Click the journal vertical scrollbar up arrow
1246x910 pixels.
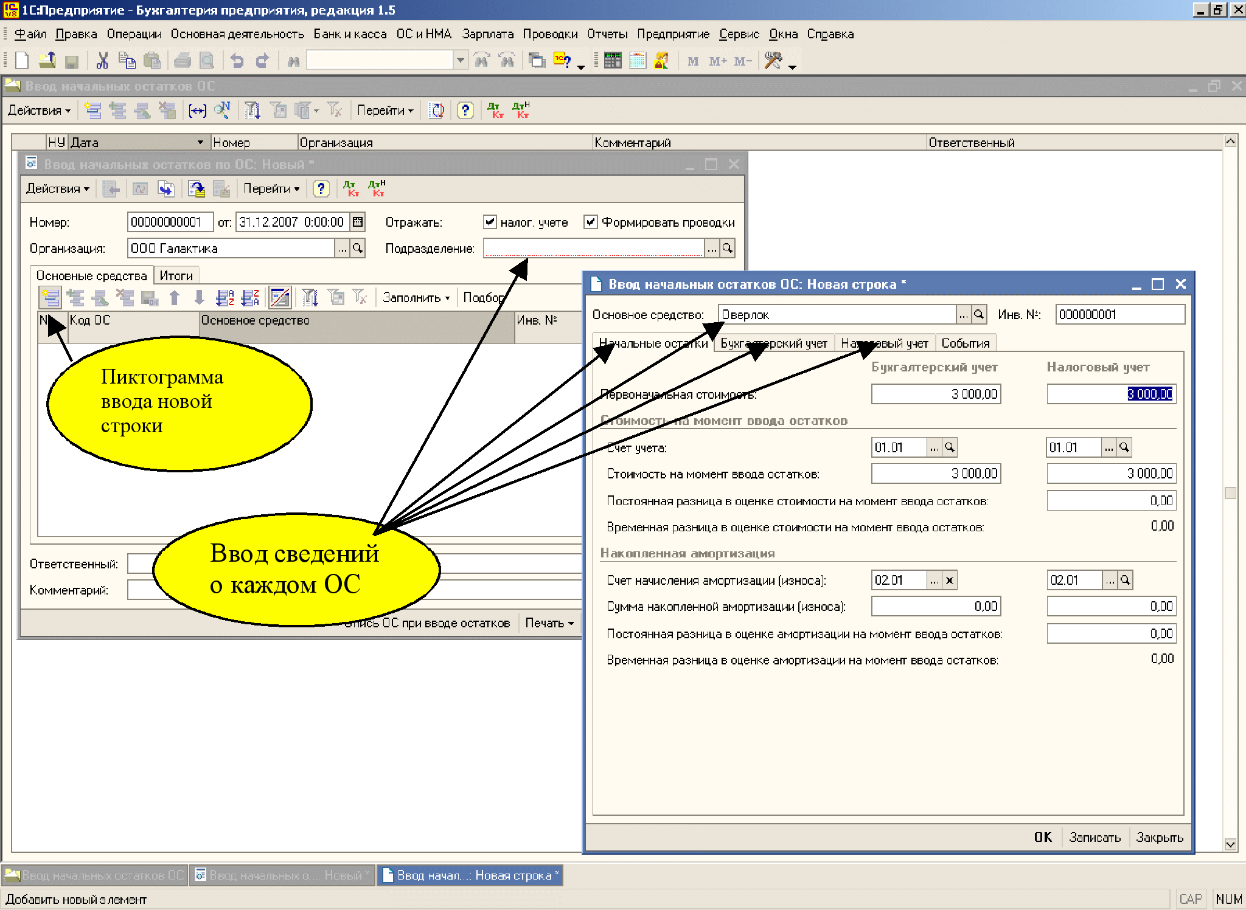(x=1230, y=142)
